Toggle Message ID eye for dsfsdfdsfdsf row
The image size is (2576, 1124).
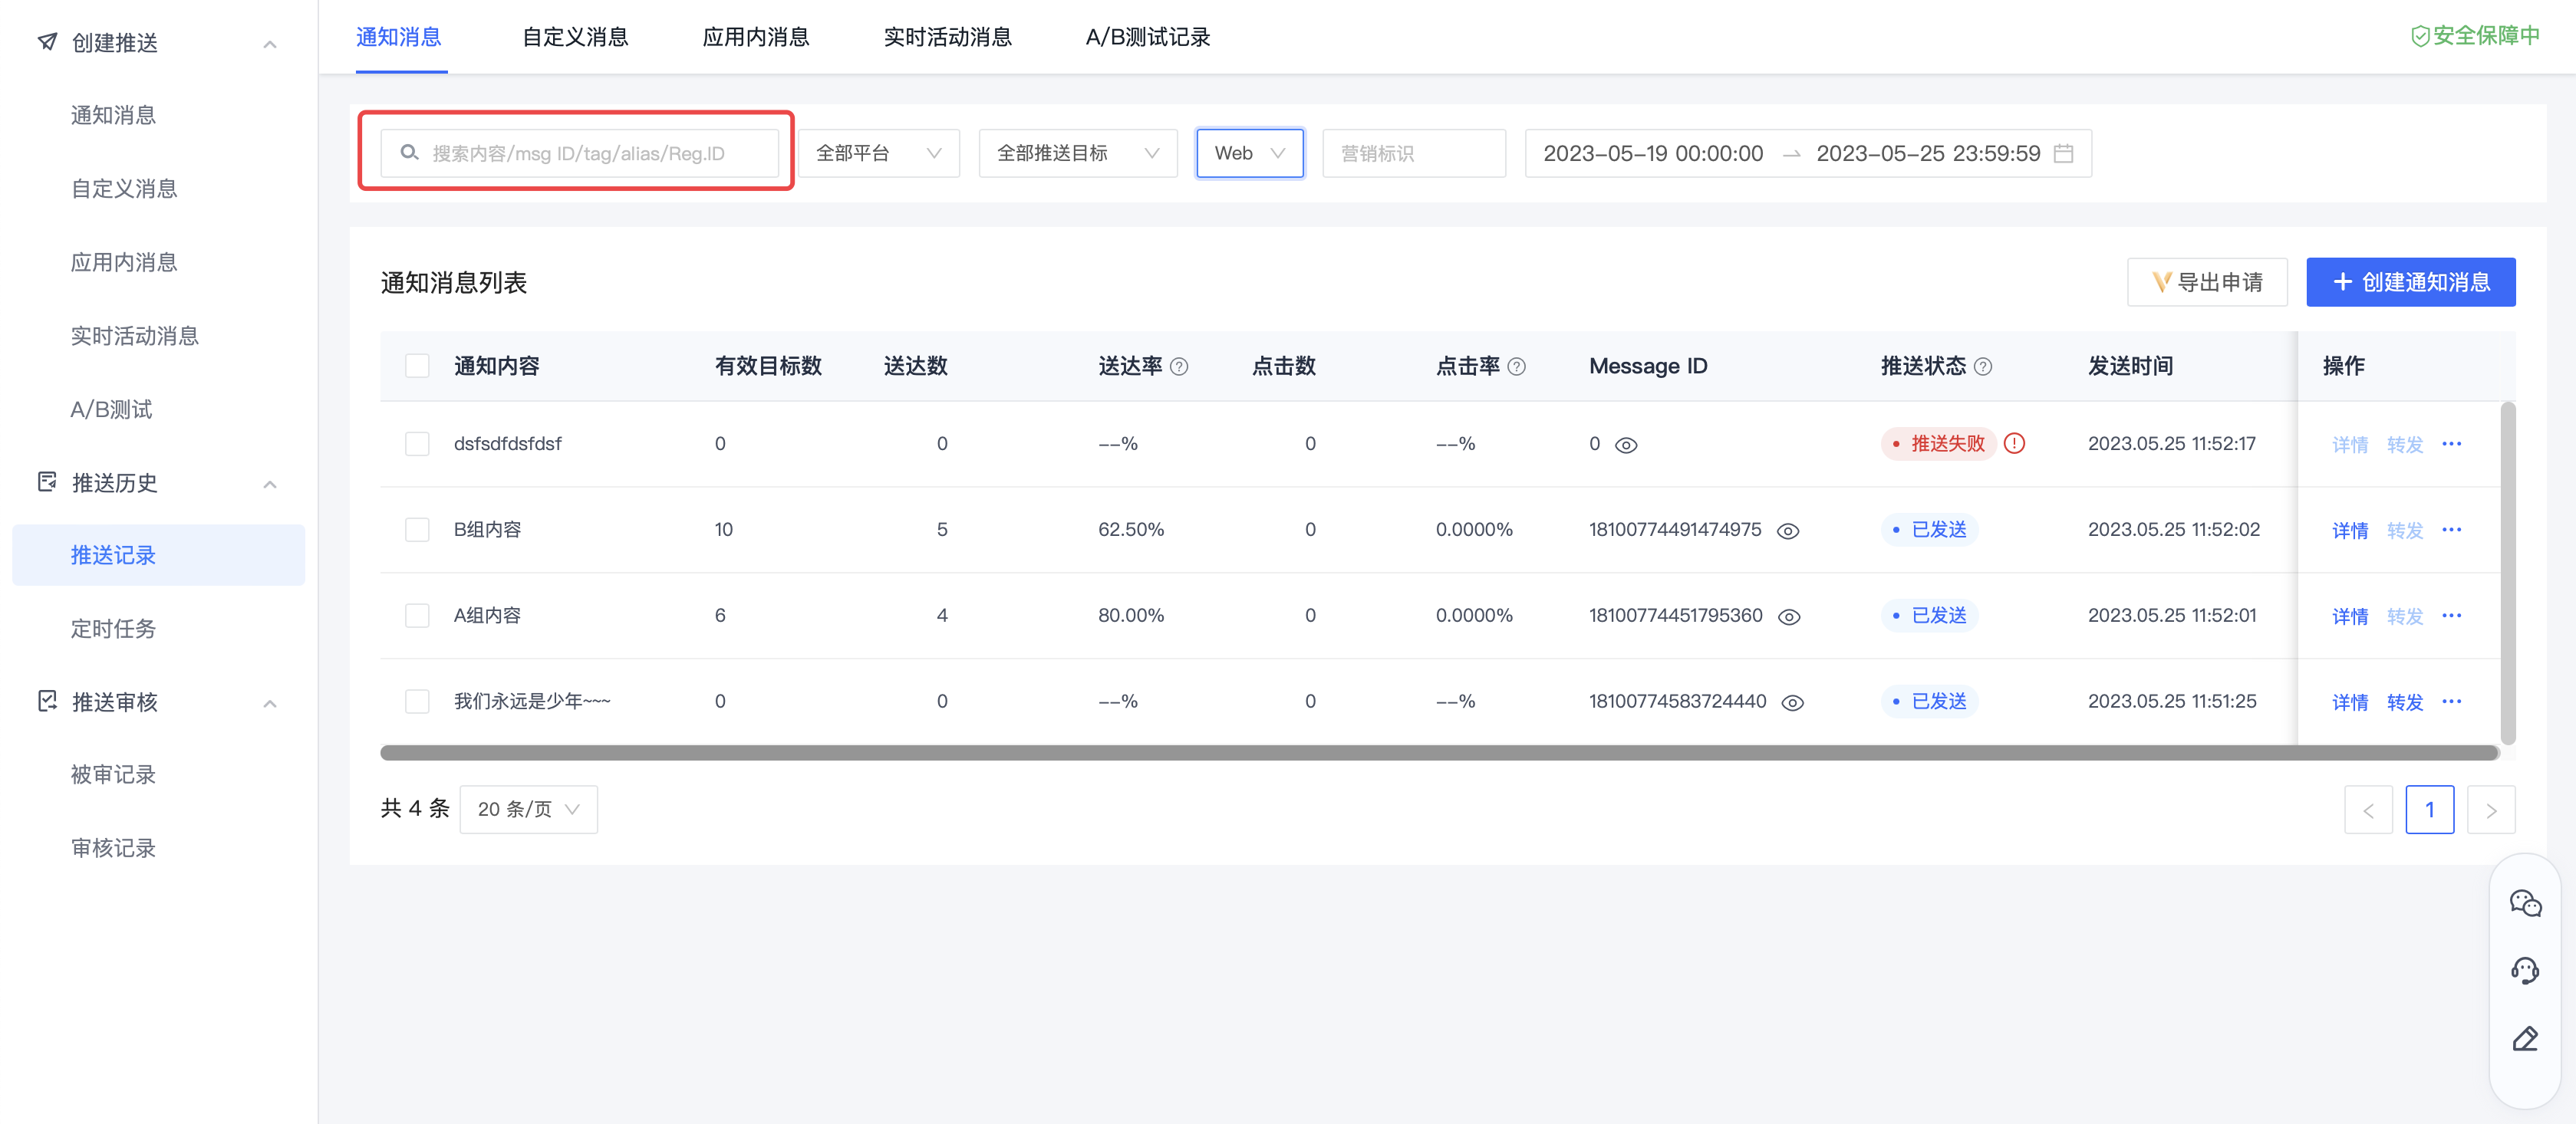click(x=1626, y=445)
